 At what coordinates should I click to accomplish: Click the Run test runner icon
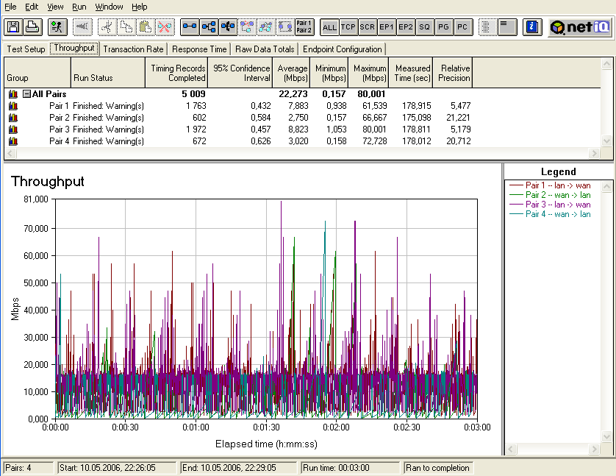[57, 27]
